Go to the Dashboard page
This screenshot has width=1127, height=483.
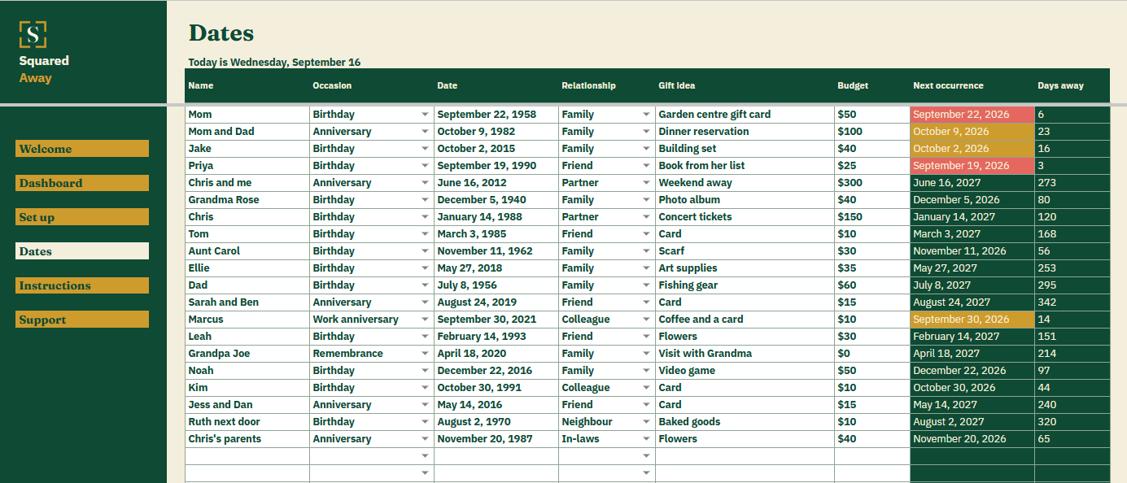82,183
